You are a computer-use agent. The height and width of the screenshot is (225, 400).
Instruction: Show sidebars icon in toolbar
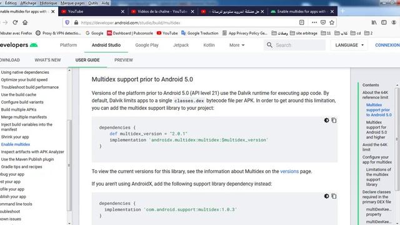coord(384,22)
